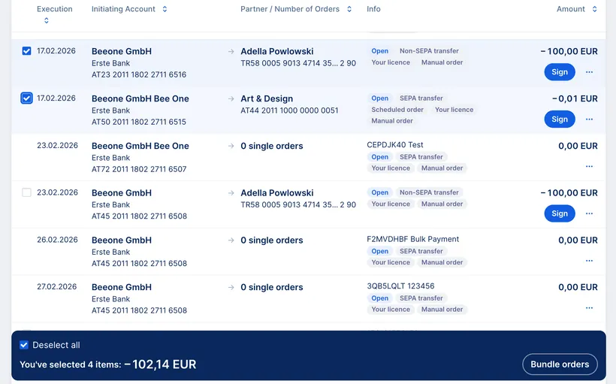Image resolution: width=616 pixels, height=384 pixels.
Task: Sort by Partner / Number of Orders column
Action: 349,9
